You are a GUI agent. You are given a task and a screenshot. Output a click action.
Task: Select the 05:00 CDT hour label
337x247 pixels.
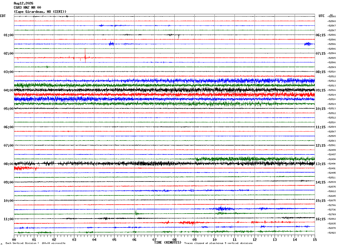point(9,108)
